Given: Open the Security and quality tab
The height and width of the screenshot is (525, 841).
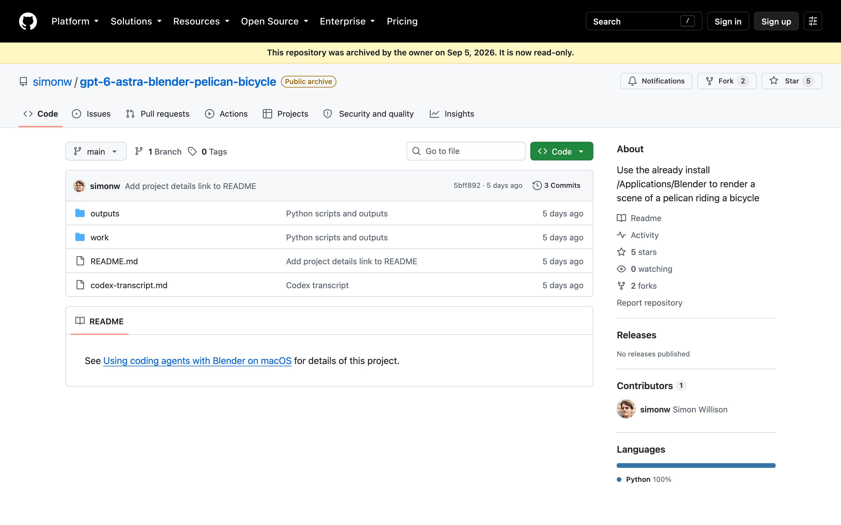Looking at the screenshot, I should (x=368, y=114).
